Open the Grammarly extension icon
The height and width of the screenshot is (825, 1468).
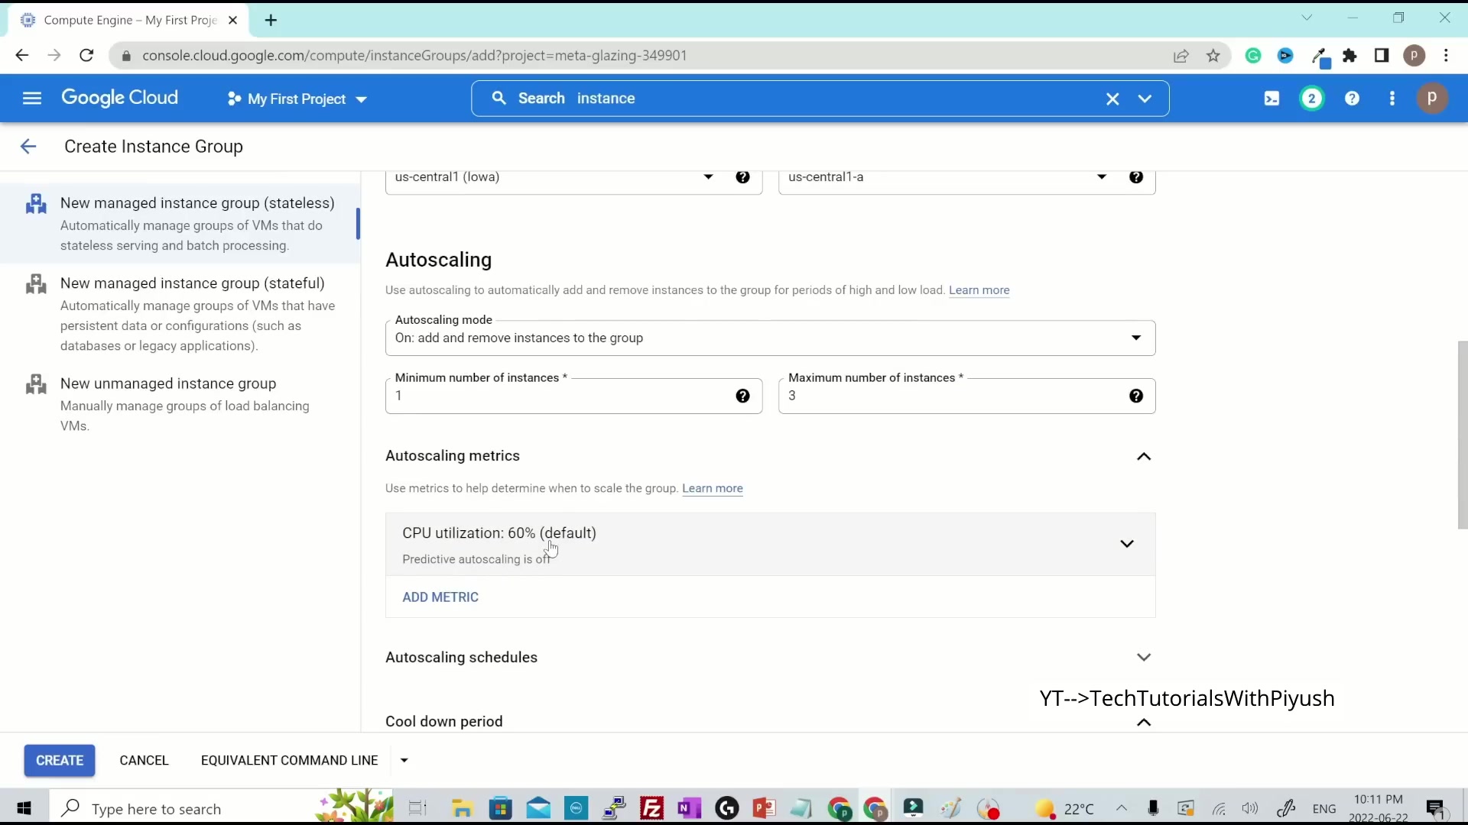(1253, 56)
